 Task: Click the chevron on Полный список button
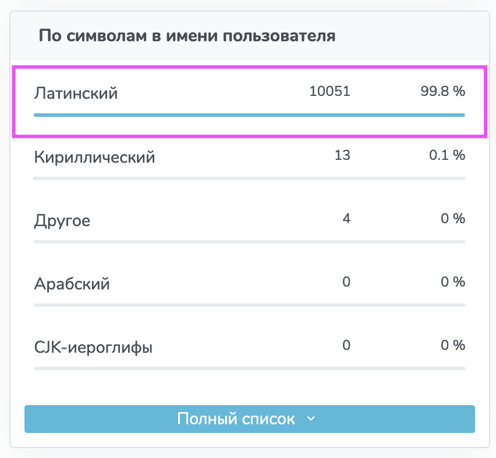[310, 419]
